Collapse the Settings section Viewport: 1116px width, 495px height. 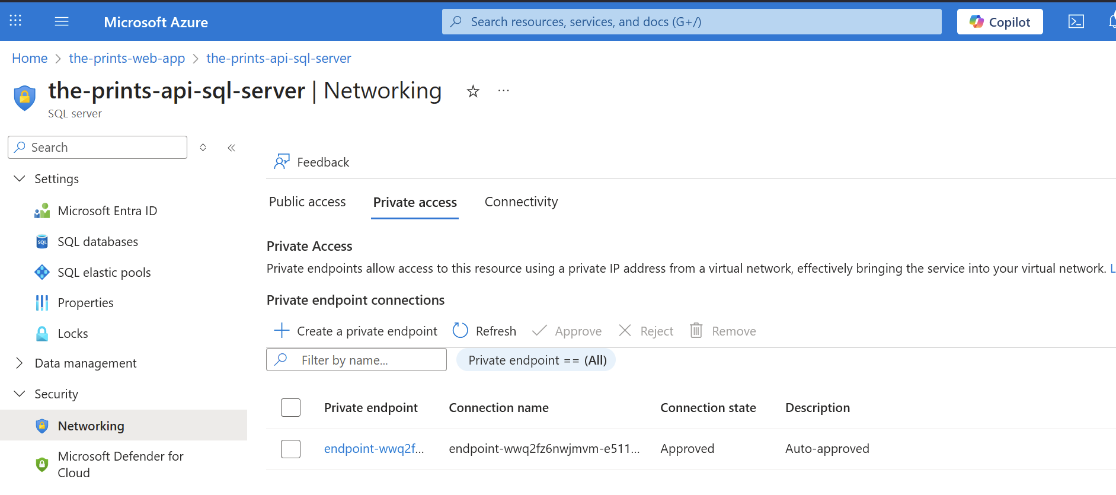[x=20, y=178]
